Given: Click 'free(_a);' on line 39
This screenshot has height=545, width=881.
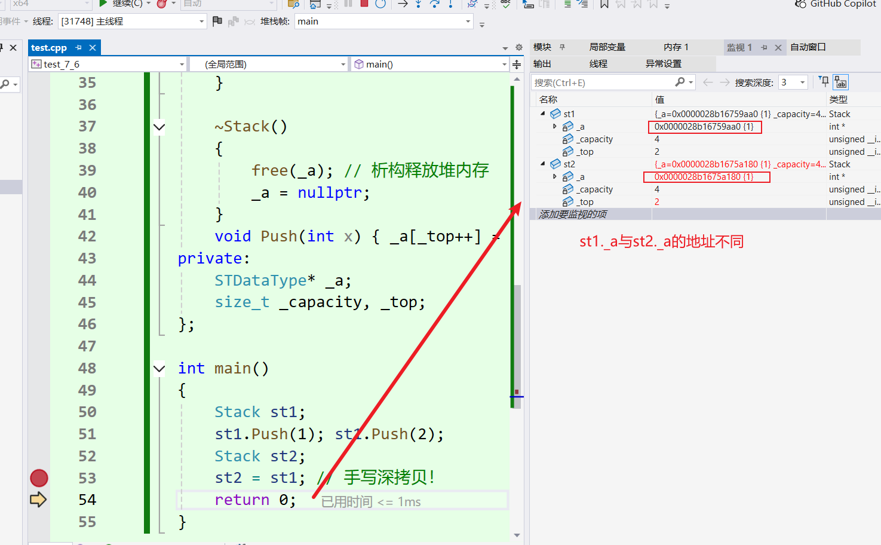Looking at the screenshot, I should tap(292, 170).
